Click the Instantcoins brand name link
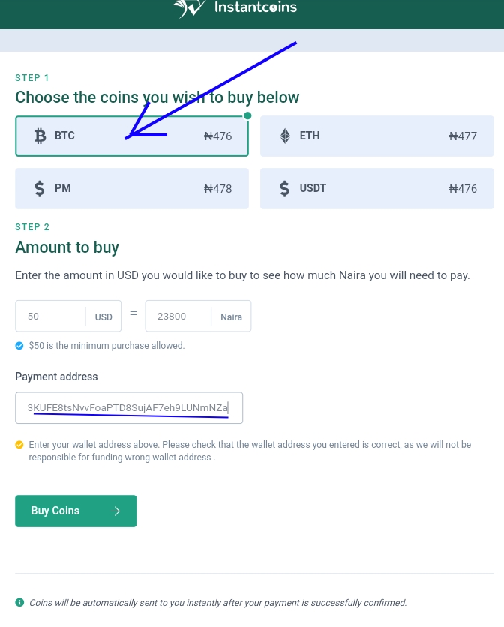Screen dimensions: 504x627 tap(255, 7)
